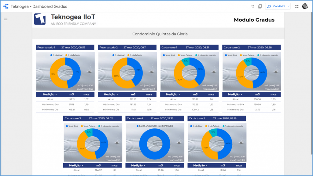Click the 'Modulo Gradus' heading

tap(254, 20)
